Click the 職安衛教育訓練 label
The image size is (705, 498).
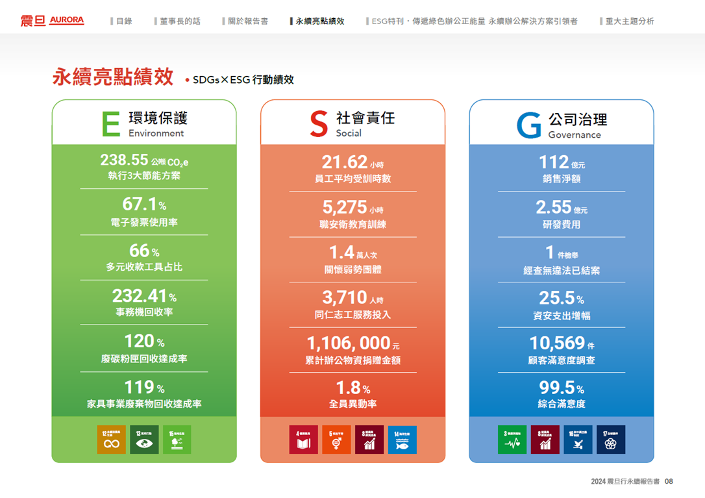[352, 224]
